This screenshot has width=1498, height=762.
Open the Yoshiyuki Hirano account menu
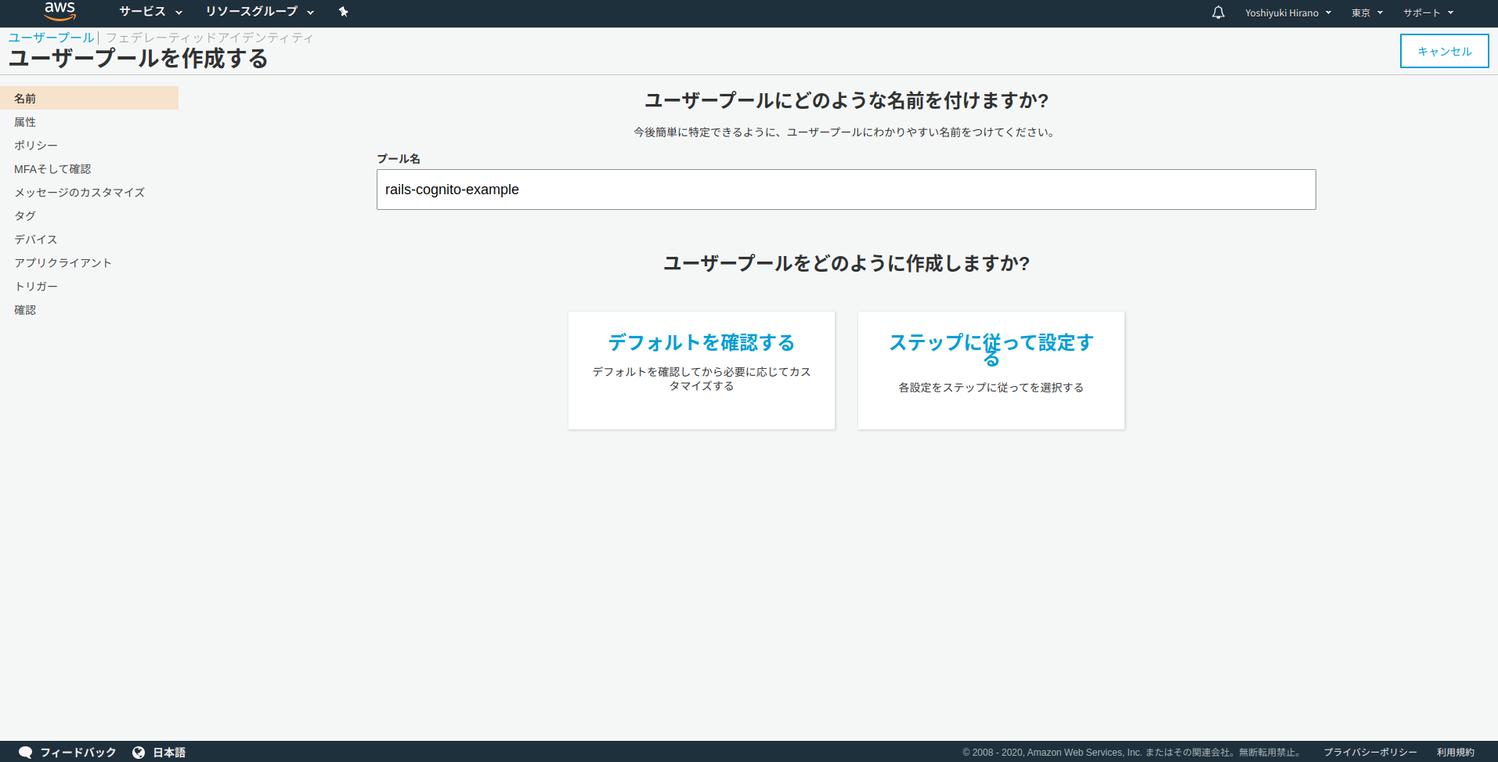coord(1287,13)
